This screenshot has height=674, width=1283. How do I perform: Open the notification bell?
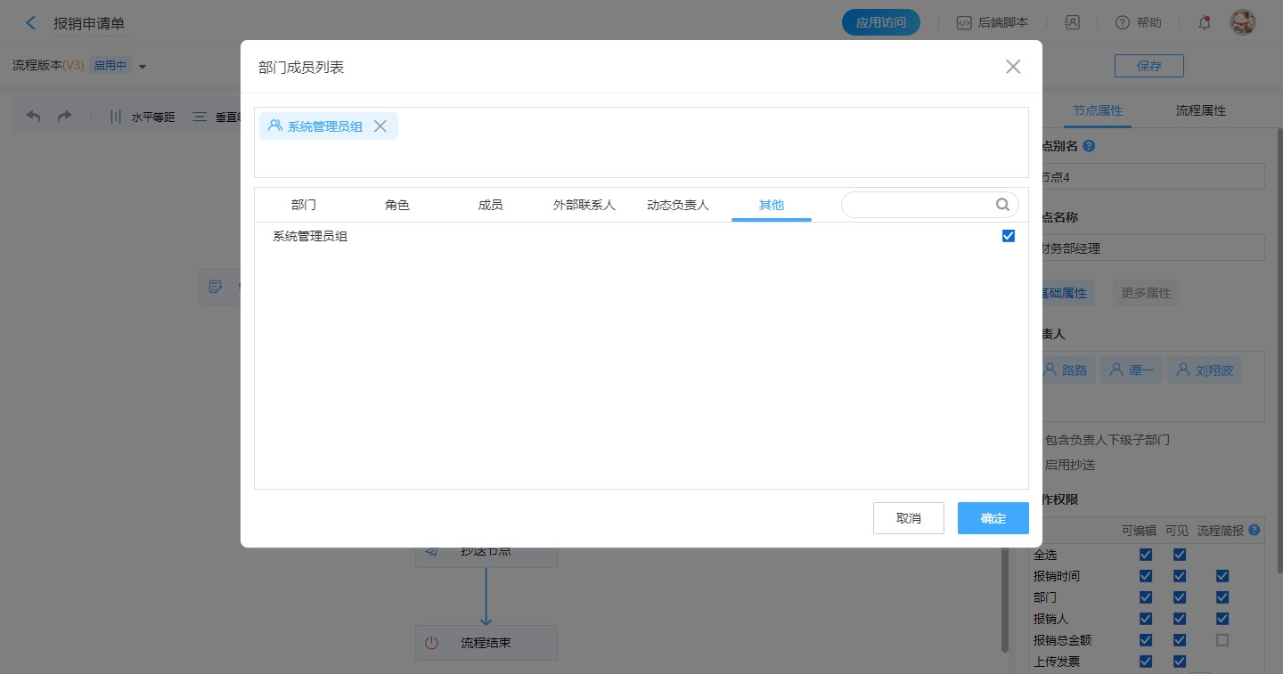[1205, 23]
